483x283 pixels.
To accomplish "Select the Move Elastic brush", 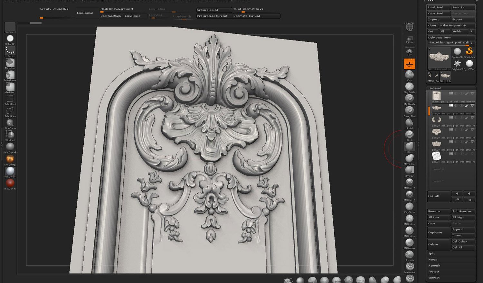I will tap(409, 160).
